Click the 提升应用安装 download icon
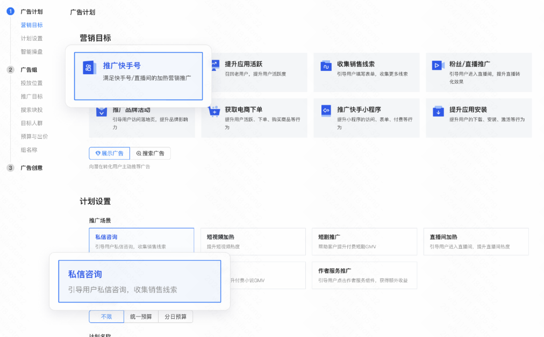This screenshot has width=544, height=337. [438, 111]
